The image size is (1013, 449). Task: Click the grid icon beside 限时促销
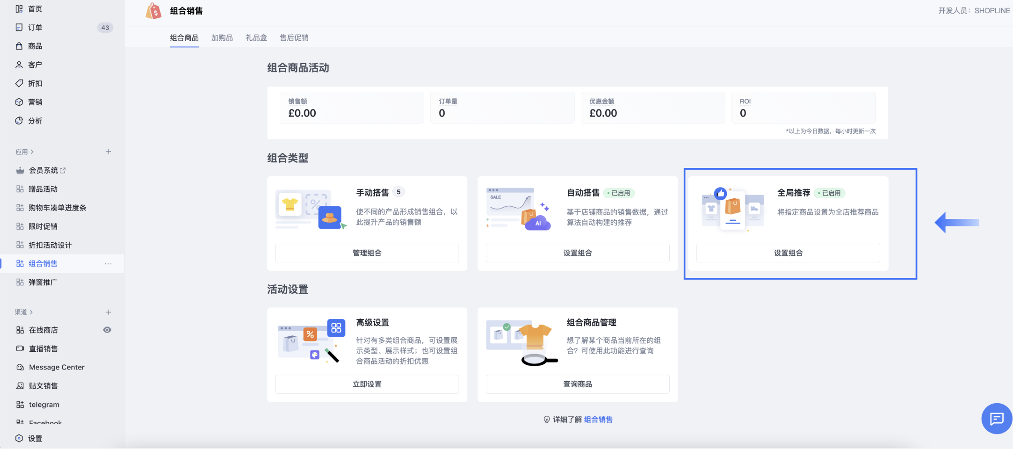click(20, 226)
